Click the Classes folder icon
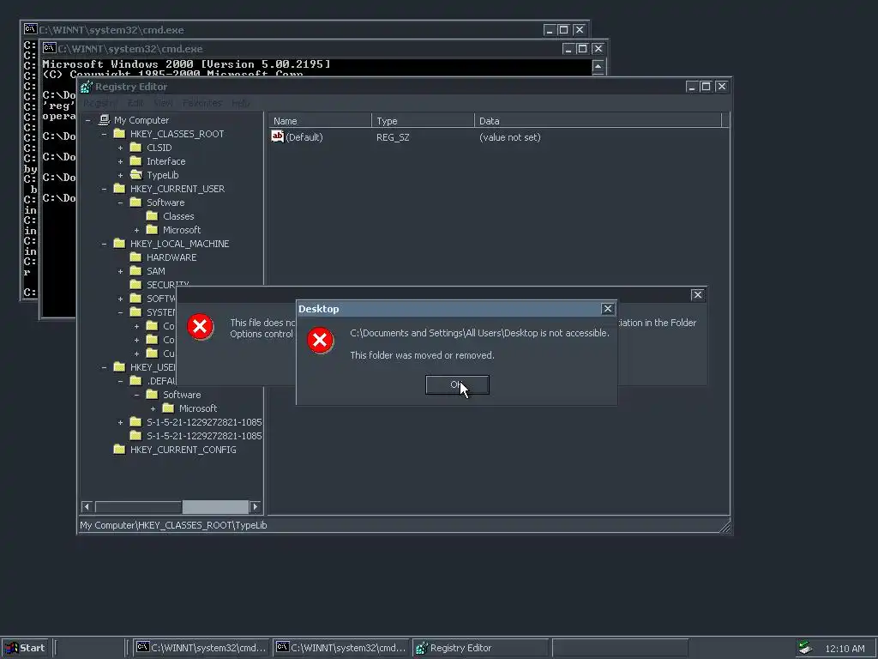This screenshot has width=878, height=659. pyautogui.click(x=152, y=216)
